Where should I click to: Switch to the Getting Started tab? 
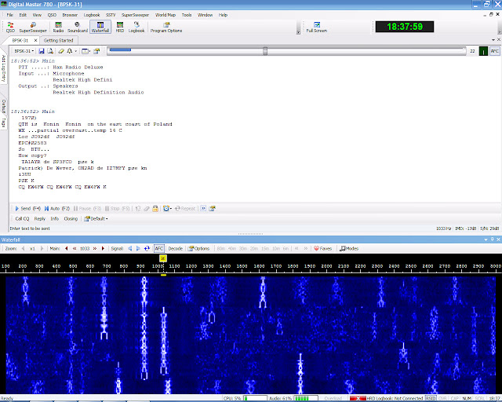tap(58, 40)
